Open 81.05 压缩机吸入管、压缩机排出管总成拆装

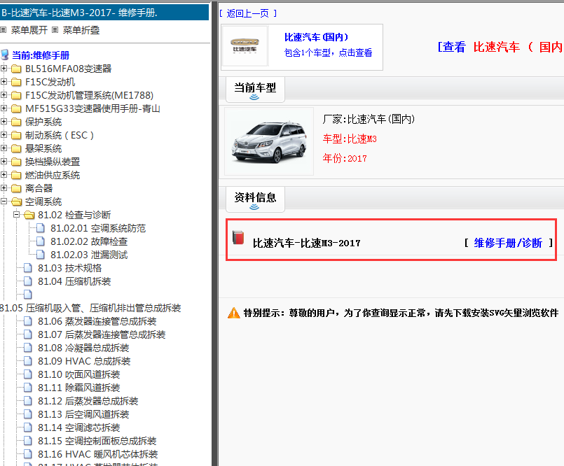(x=90, y=308)
